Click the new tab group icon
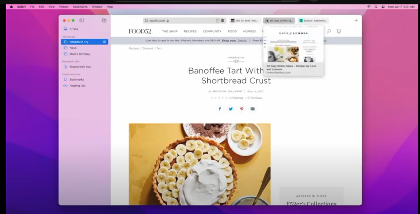420x214 pixels. 104,20
